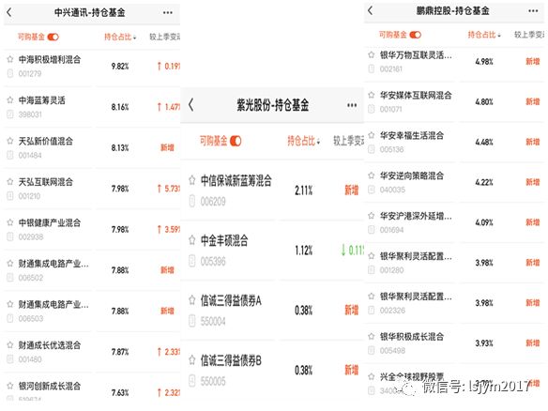Sort by 持仓占比 in 鹏鼎控股 panel
Viewport: 548px width, 411px height.
[484, 35]
